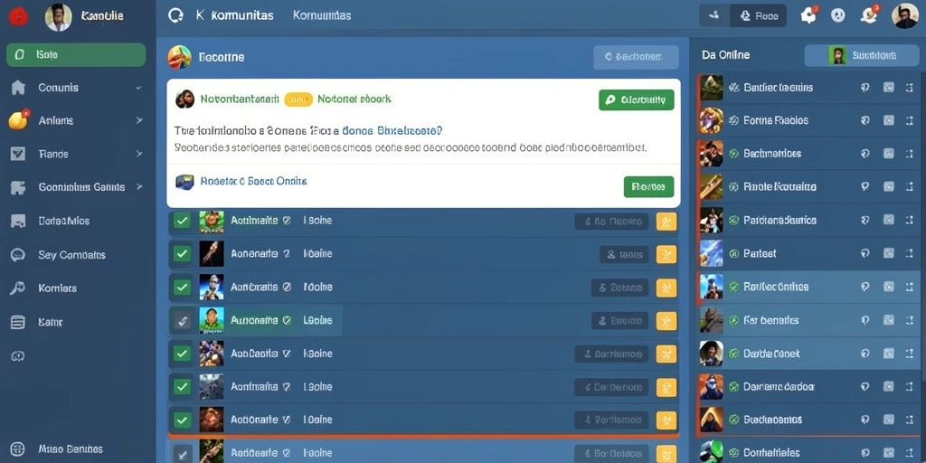
Task: Click the green Florote button
Action: click(648, 186)
